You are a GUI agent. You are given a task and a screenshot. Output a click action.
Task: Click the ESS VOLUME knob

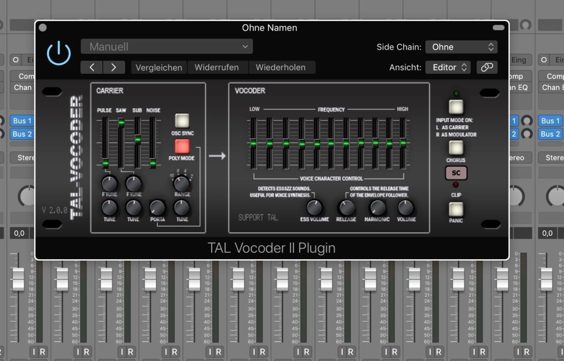click(x=314, y=207)
